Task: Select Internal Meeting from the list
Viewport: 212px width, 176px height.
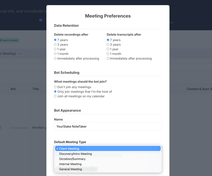Action: click(x=71, y=164)
